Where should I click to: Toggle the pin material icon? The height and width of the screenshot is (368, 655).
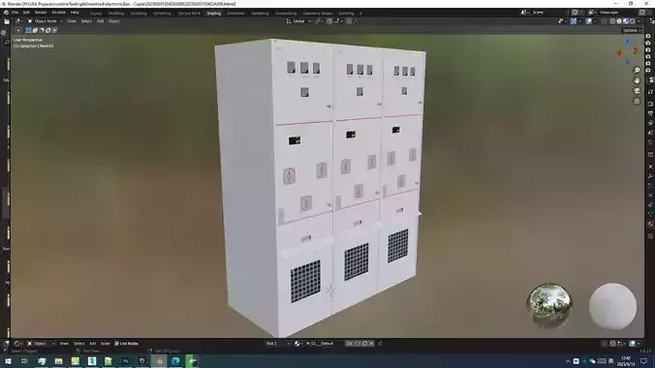pyautogui.click(x=380, y=344)
